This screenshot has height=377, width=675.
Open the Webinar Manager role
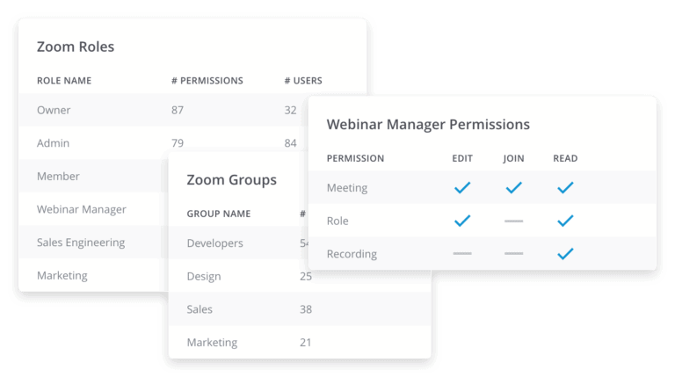coord(82,209)
